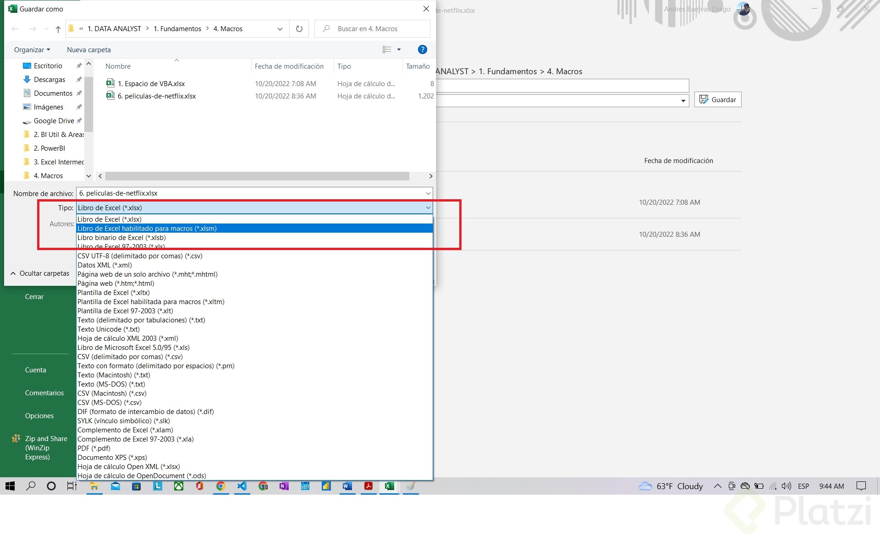
Task: Select 6. peliculas-de-netflix.xlsx file
Action: coord(156,96)
